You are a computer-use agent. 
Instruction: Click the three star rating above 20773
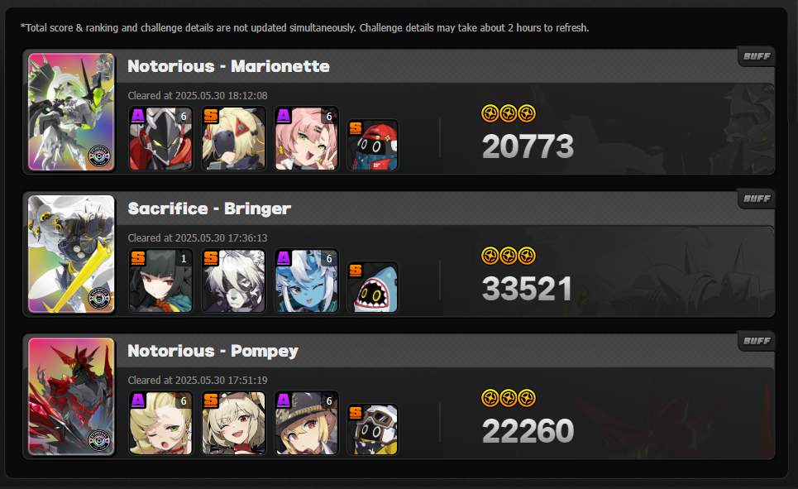tap(509, 113)
